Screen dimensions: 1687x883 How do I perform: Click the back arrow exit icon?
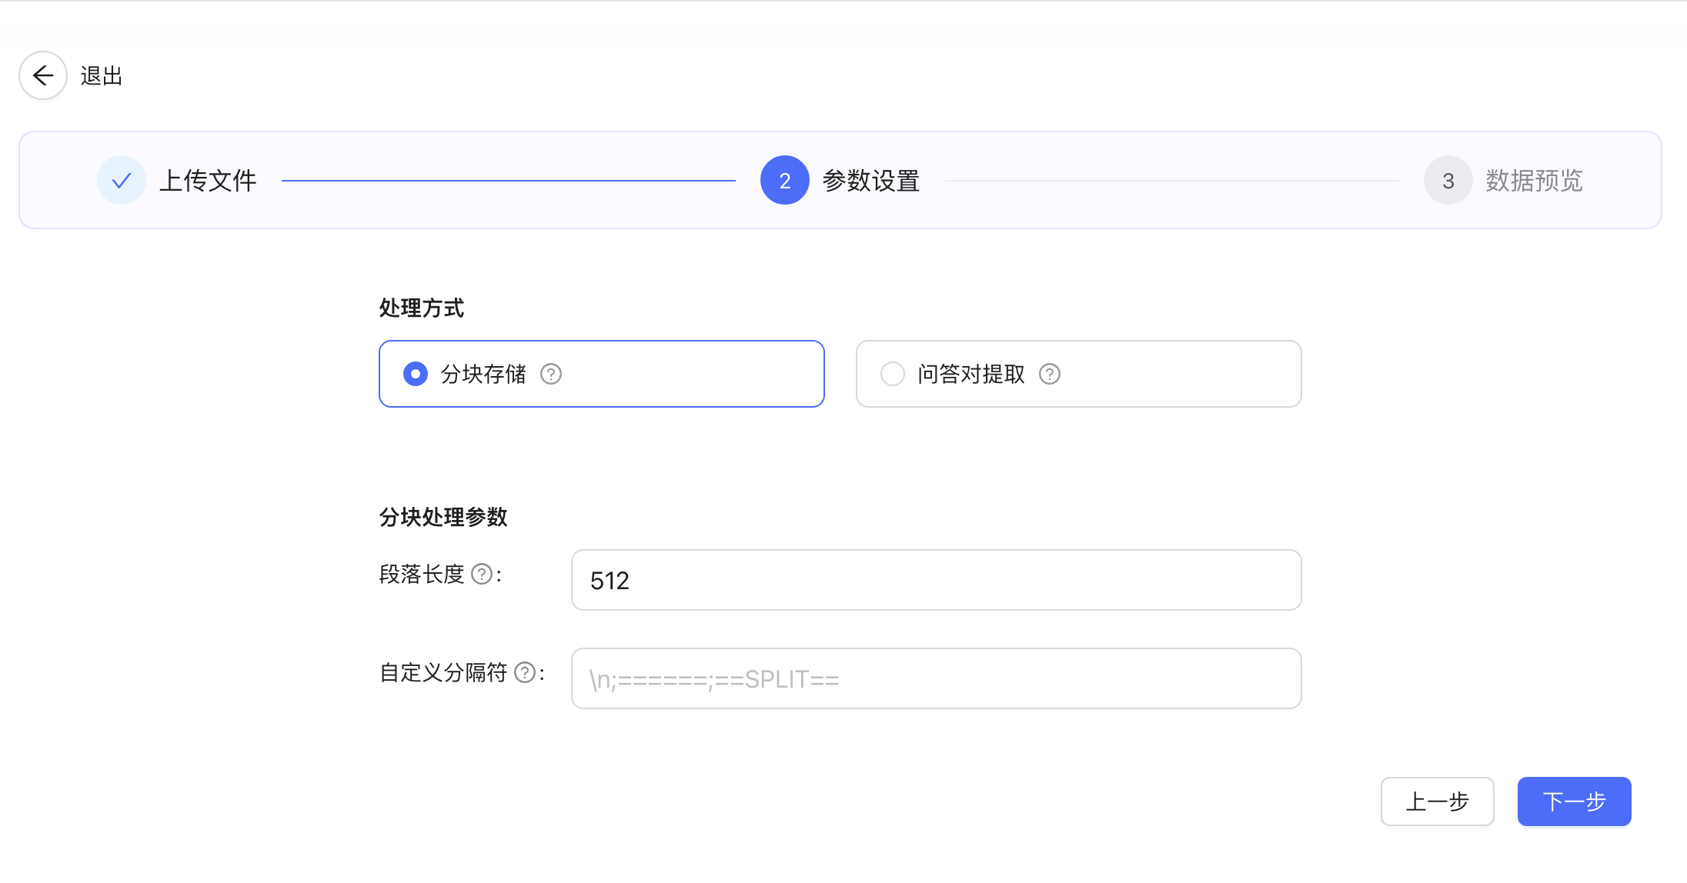(43, 75)
